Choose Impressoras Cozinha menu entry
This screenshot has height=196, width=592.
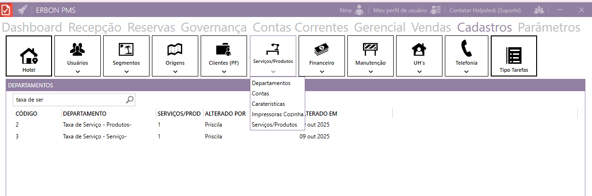[x=277, y=114]
